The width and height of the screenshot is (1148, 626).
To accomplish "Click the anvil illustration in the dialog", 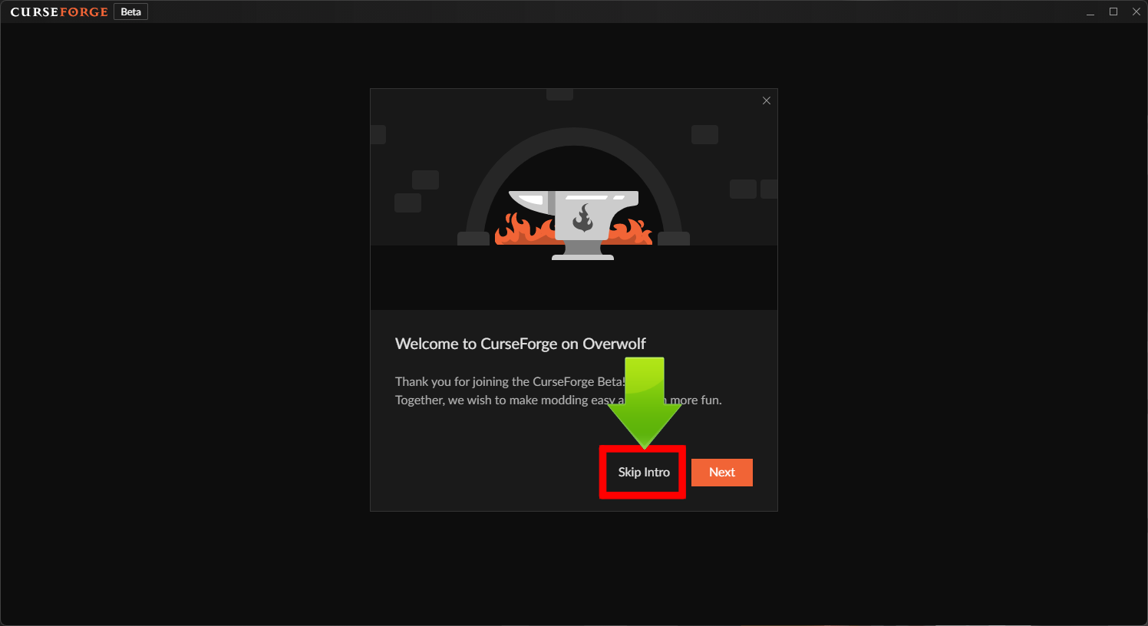I will [574, 225].
